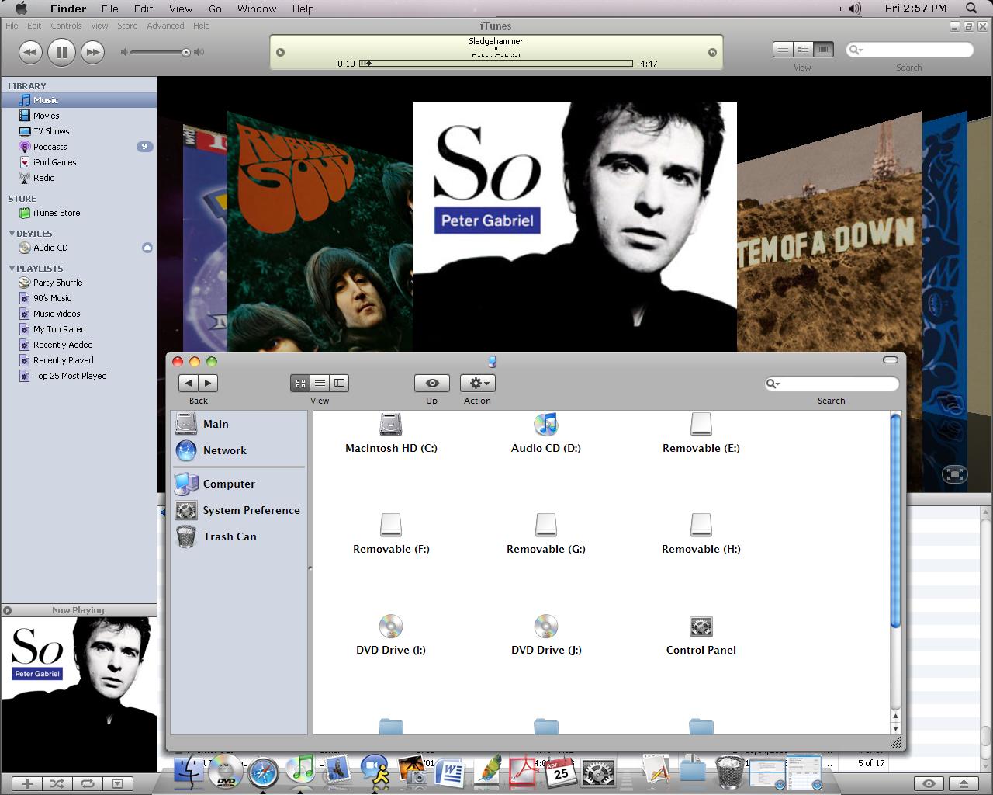The width and height of the screenshot is (993, 795).
Task: Open System Preference in Finder sidebar
Action: point(238,510)
